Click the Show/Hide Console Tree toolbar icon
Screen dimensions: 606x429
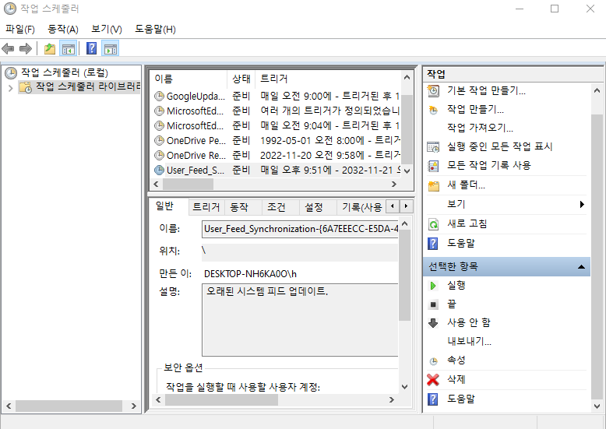click(x=69, y=49)
